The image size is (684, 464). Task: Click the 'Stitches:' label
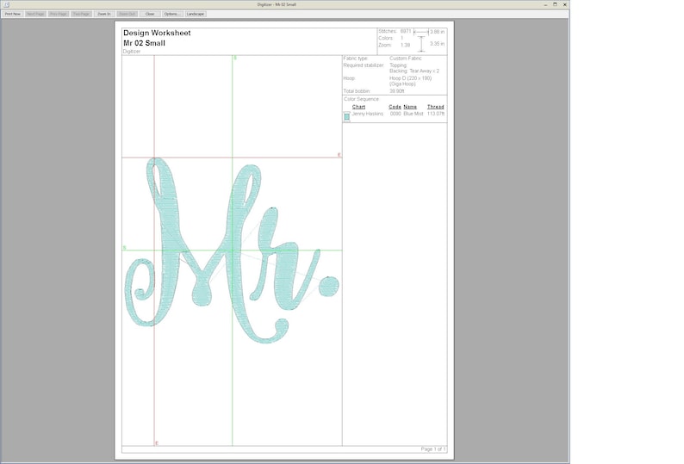(x=388, y=31)
